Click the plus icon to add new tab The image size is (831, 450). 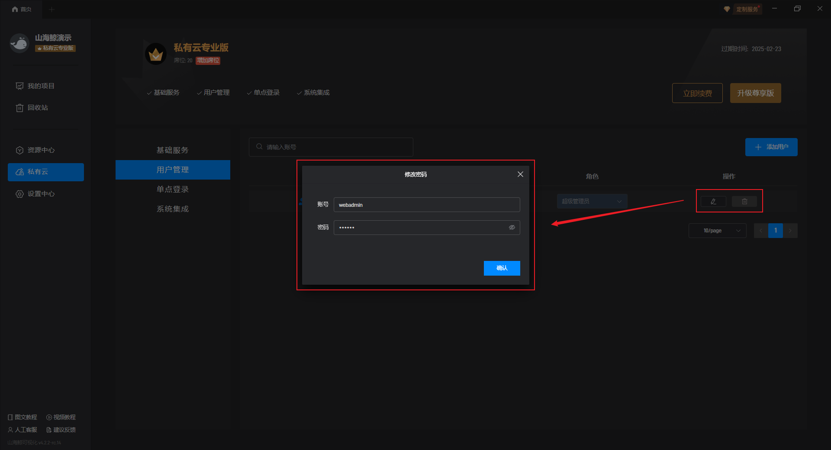tap(52, 9)
